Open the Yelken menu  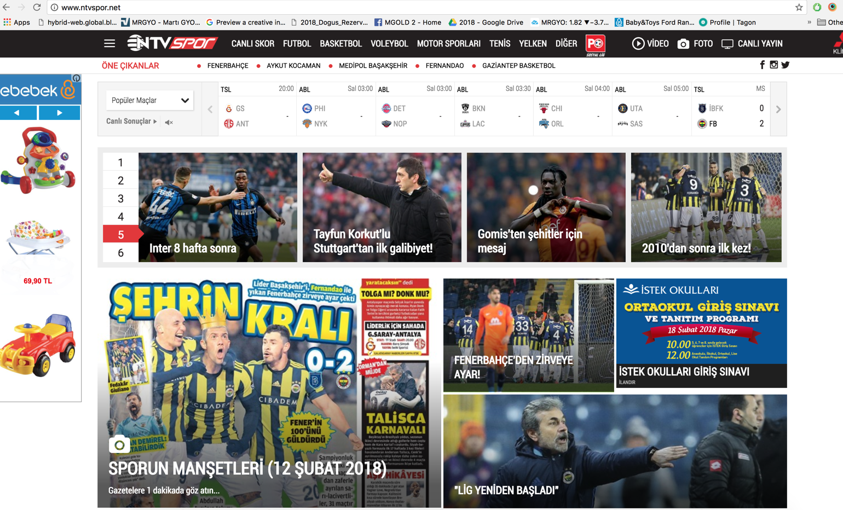point(533,44)
